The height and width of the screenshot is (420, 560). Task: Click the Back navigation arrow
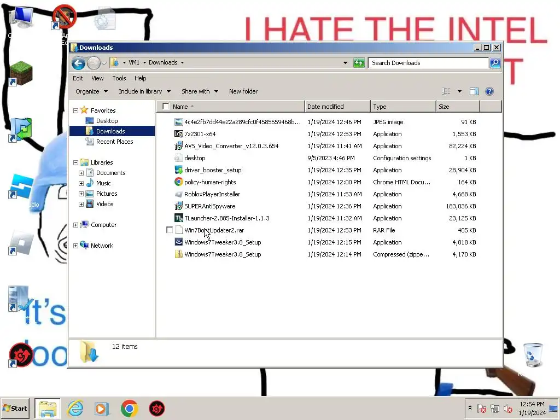(78, 63)
